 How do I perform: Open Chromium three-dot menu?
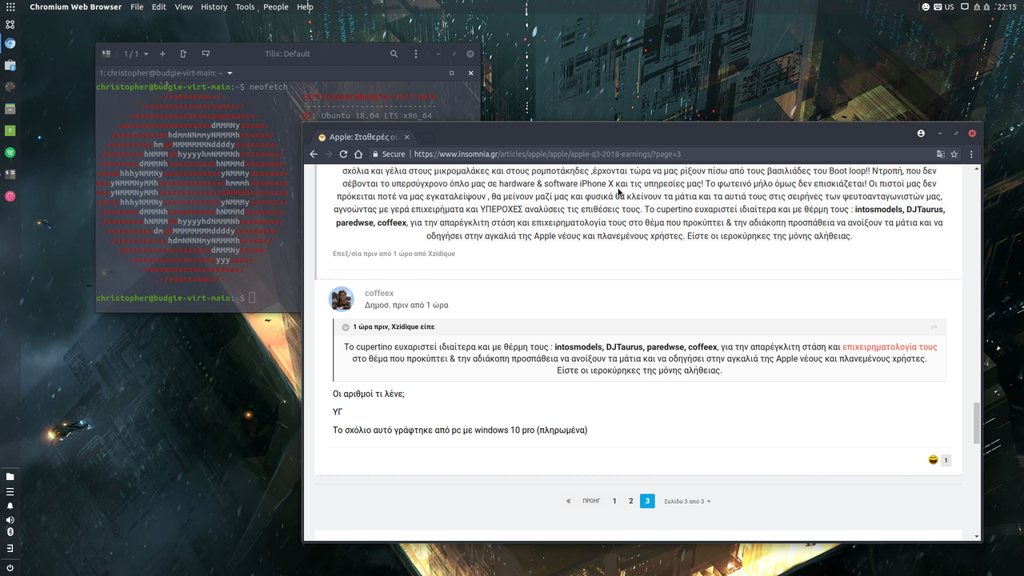pos(972,154)
